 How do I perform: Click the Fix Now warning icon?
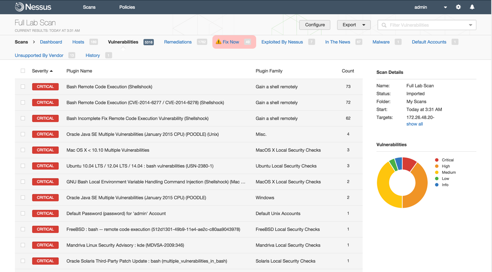pyautogui.click(x=218, y=42)
